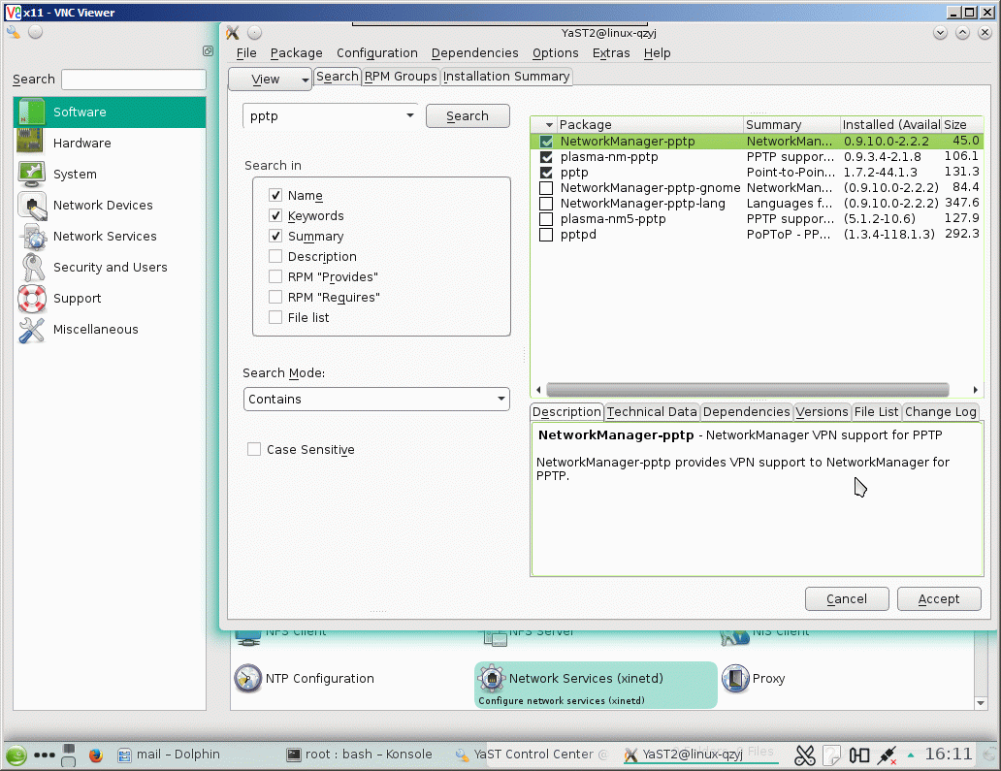The image size is (1001, 771).
Task: Switch to the virtual desktop pager icon
Action: pyautogui.click(x=68, y=755)
